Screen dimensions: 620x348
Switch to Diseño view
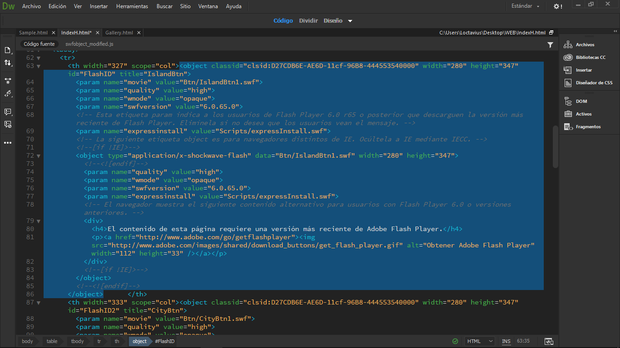pyautogui.click(x=333, y=20)
